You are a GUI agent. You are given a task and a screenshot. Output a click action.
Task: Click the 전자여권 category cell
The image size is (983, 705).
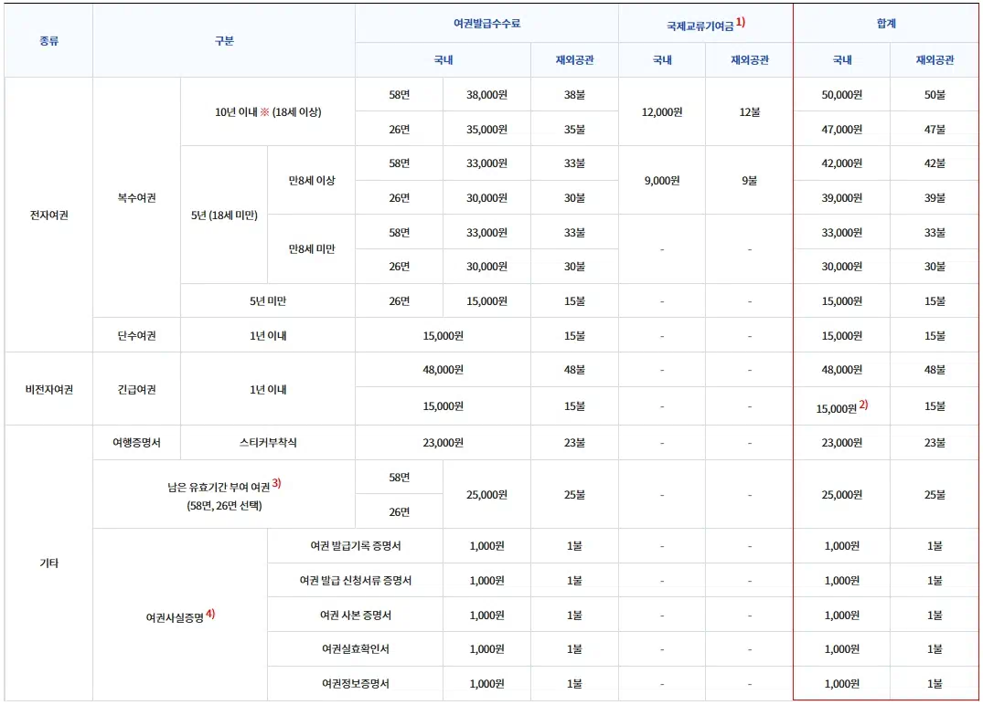tap(48, 215)
